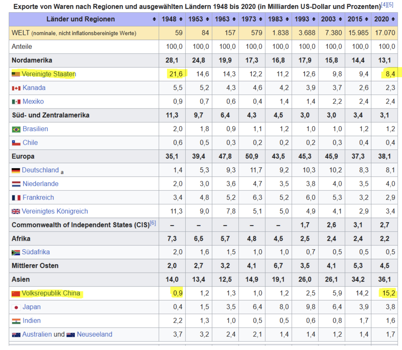Open the Volksrepublik China link
This screenshot has height=350, width=402.
coord(51,293)
